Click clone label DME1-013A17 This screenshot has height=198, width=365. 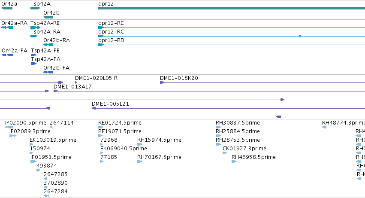click(x=72, y=87)
